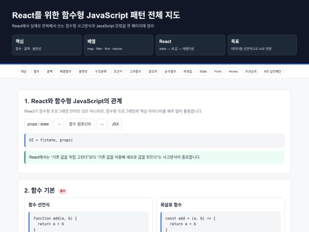This screenshot has width=309, height=232.
Task: Go to the 콜백 section link
Action: 50,72
